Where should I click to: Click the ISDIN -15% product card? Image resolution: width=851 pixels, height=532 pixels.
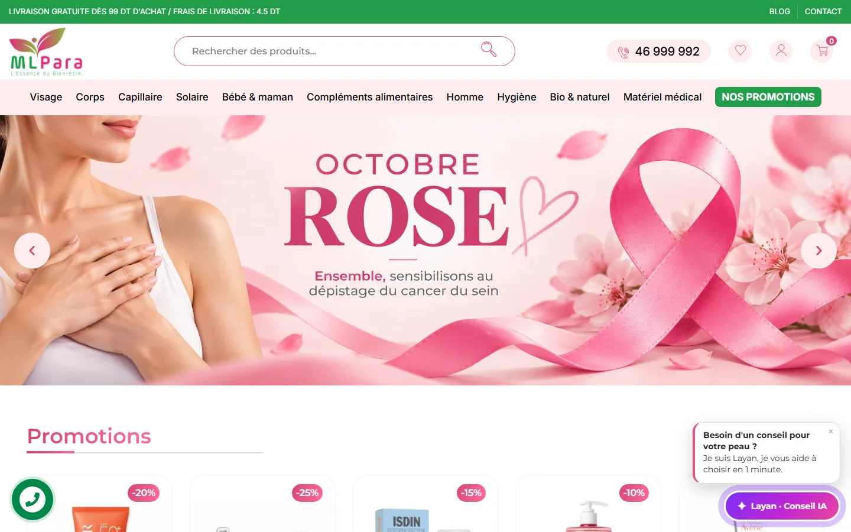(x=425, y=504)
